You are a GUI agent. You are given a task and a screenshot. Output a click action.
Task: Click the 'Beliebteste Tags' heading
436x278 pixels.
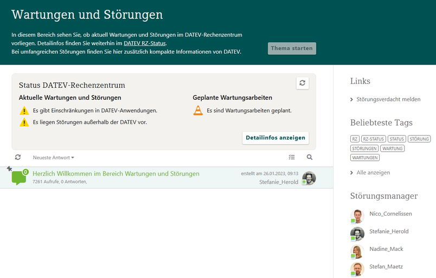point(381,122)
